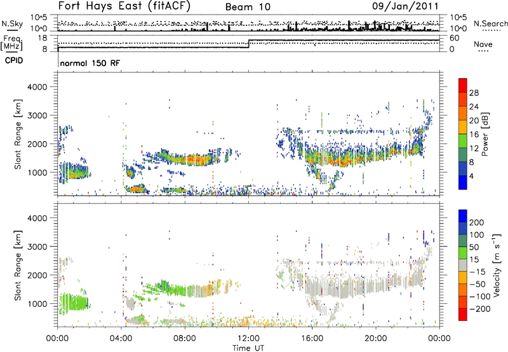508x352 pixels.
Task: Click the "12" label on Power color bar
Action: tap(474, 149)
